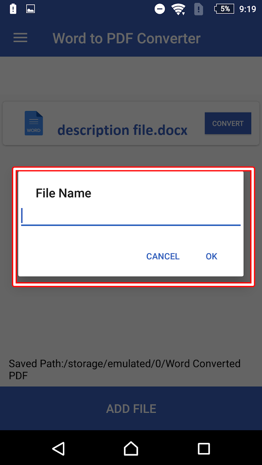Tap the Word to PDF Converter title

tap(127, 38)
